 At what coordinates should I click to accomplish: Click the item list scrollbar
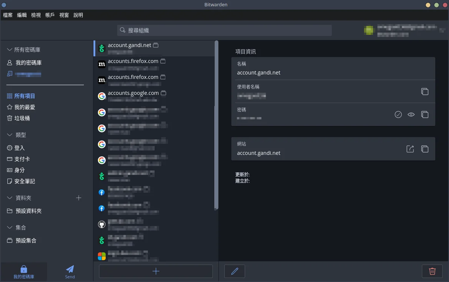[x=217, y=125]
